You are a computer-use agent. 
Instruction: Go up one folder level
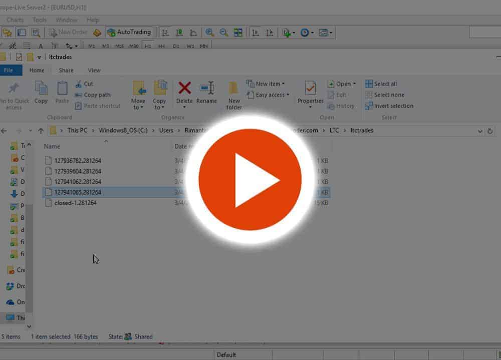tap(41, 130)
